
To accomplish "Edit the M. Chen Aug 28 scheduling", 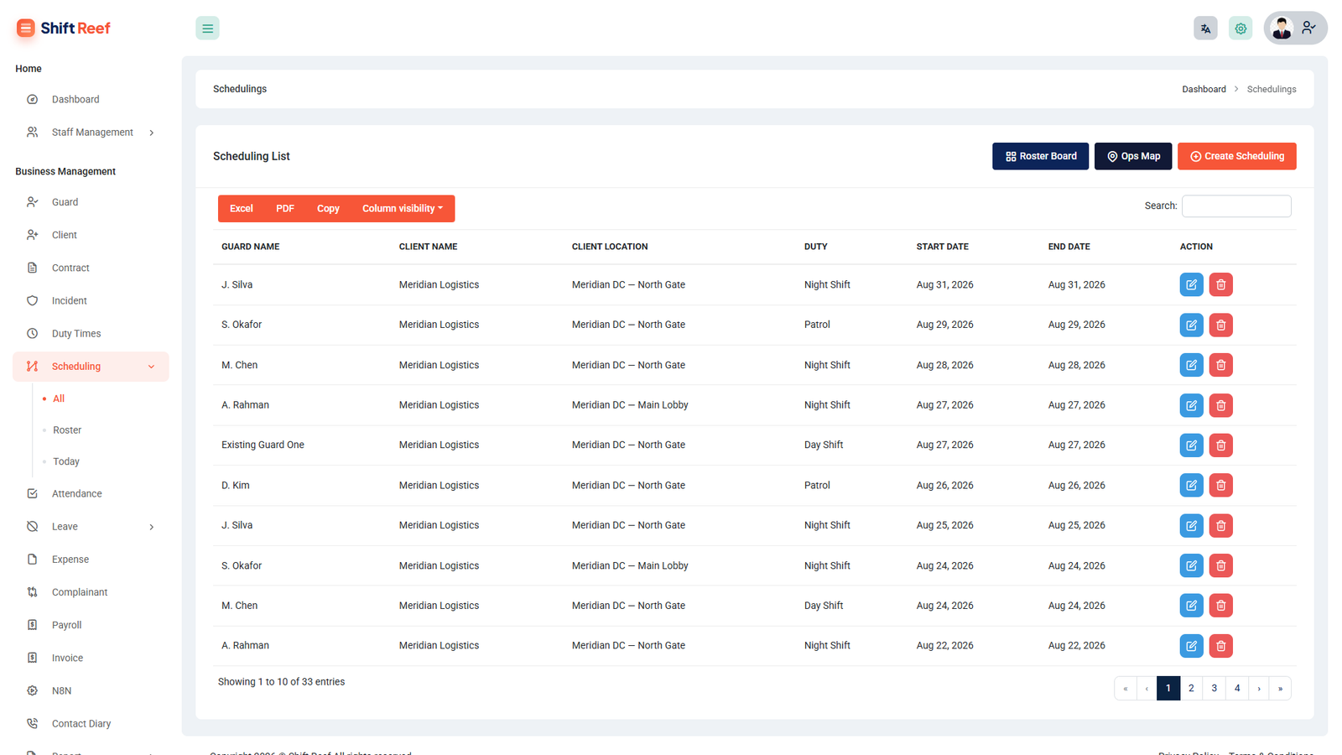I will [x=1191, y=365].
